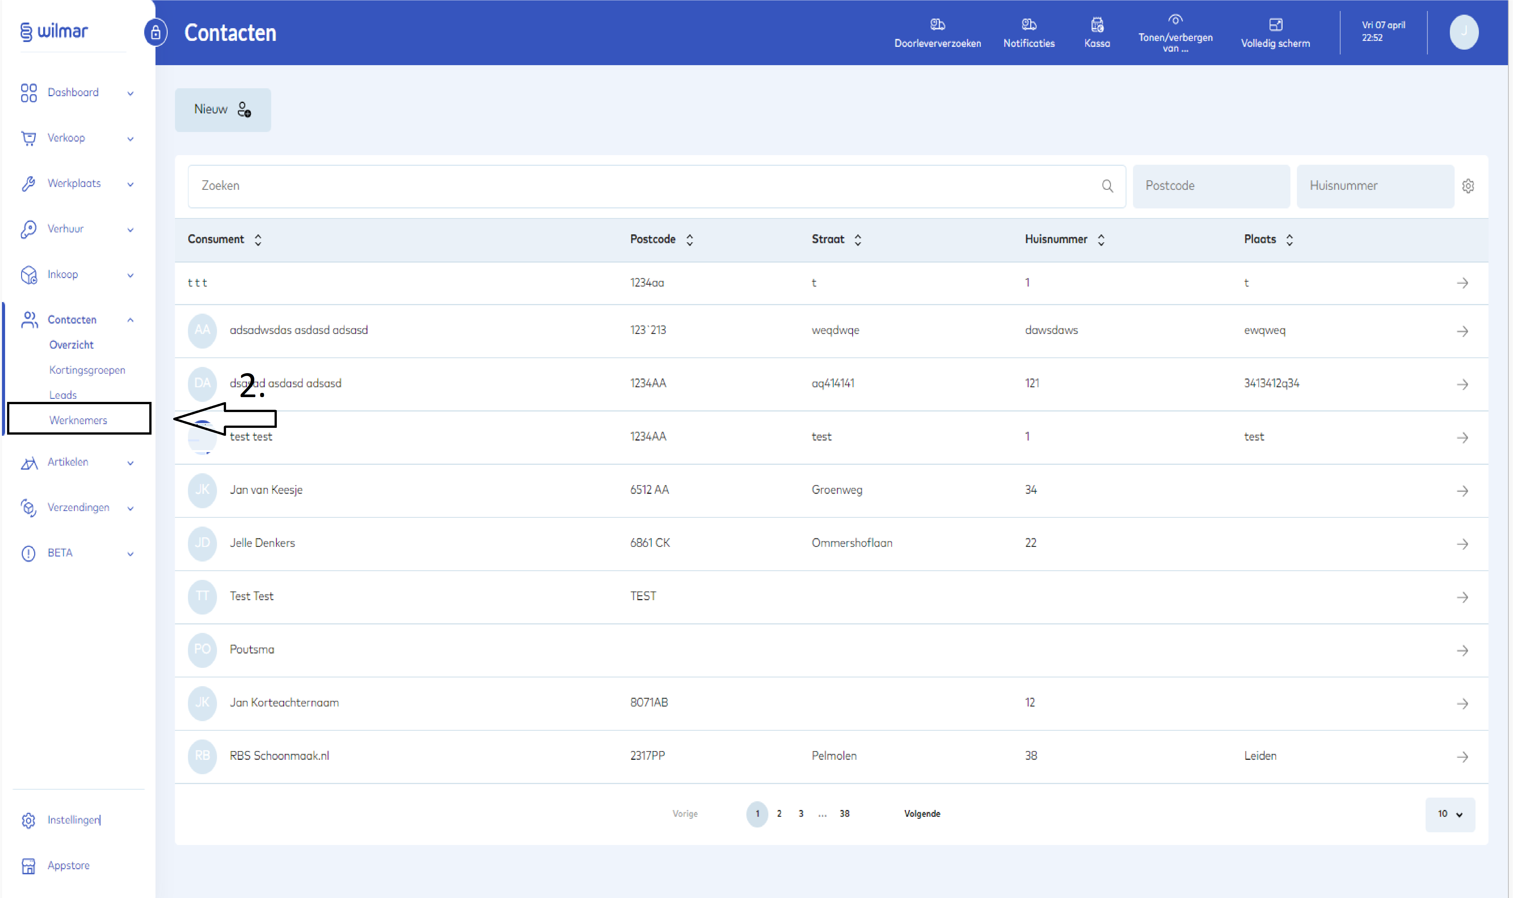Toggle Tonen/verbergen van visibility
The height and width of the screenshot is (898, 1517).
(x=1175, y=33)
